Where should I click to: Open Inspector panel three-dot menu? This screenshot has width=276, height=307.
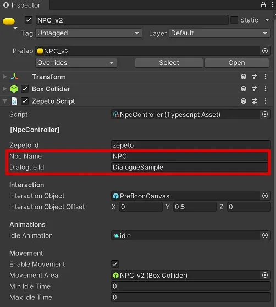273,5
